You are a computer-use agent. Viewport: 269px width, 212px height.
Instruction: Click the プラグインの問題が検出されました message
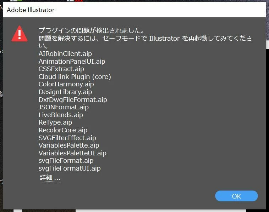[92, 30]
